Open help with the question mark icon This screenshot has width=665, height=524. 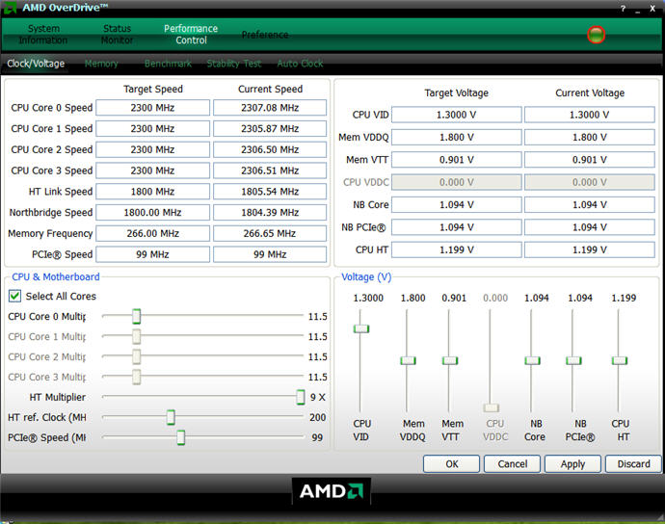click(623, 9)
